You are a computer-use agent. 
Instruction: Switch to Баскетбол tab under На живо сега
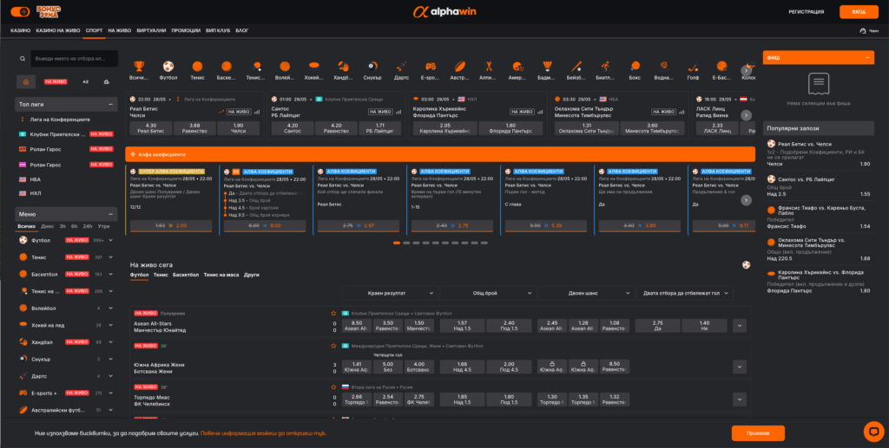pyautogui.click(x=185, y=275)
